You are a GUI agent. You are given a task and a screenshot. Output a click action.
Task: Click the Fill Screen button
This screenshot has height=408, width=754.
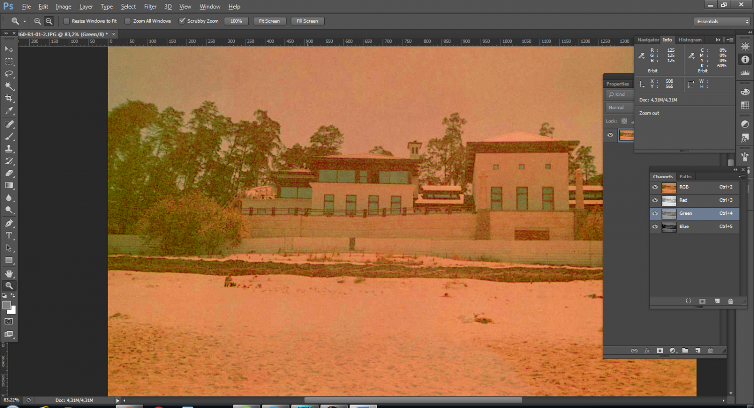point(307,21)
